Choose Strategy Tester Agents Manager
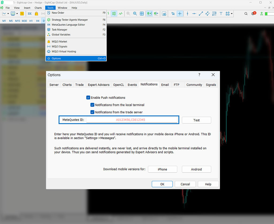274x224 pixels. click(76, 20)
